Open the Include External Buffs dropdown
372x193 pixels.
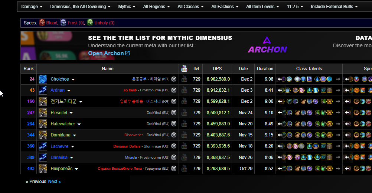(334, 7)
